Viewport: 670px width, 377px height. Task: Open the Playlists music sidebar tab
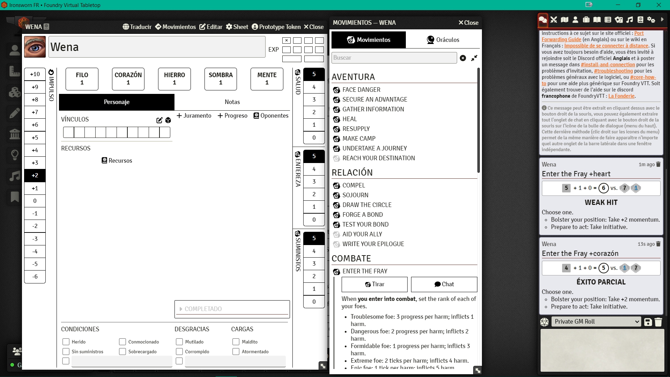630,20
